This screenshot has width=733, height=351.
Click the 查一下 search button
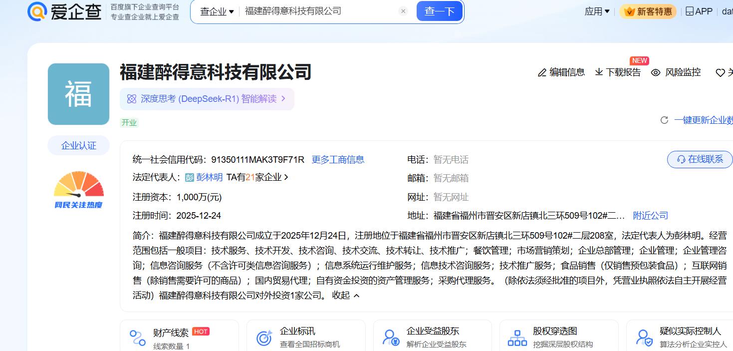[x=439, y=11]
